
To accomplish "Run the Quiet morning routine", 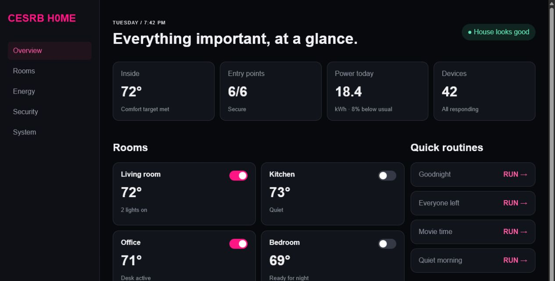I will point(473,260).
